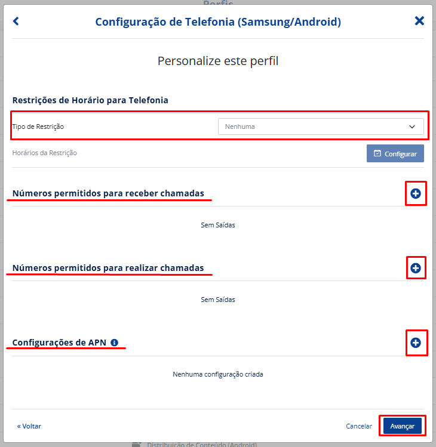The width and height of the screenshot is (436, 447).
Task: Click the Números permitidos para receber chamadas heading
Action: pyautogui.click(x=108, y=193)
